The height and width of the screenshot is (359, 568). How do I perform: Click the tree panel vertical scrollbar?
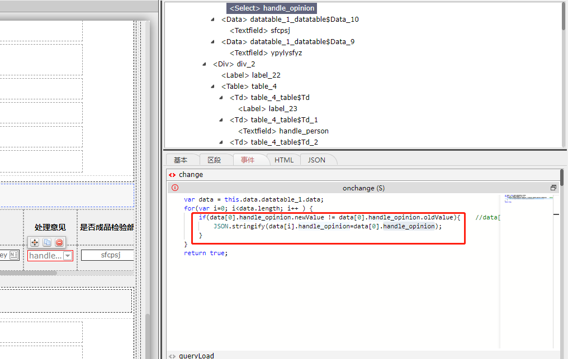tap(564, 16)
